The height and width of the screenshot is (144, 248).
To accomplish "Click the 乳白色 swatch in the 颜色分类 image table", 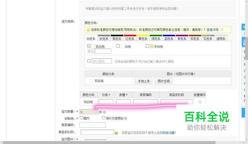I will tap(92, 81).
